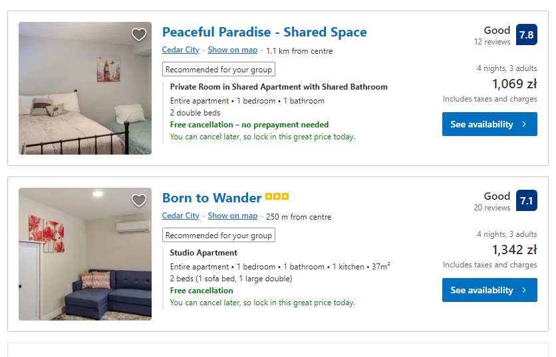
Task: Click Born to Wander three-star rating icon
Action: tap(277, 197)
